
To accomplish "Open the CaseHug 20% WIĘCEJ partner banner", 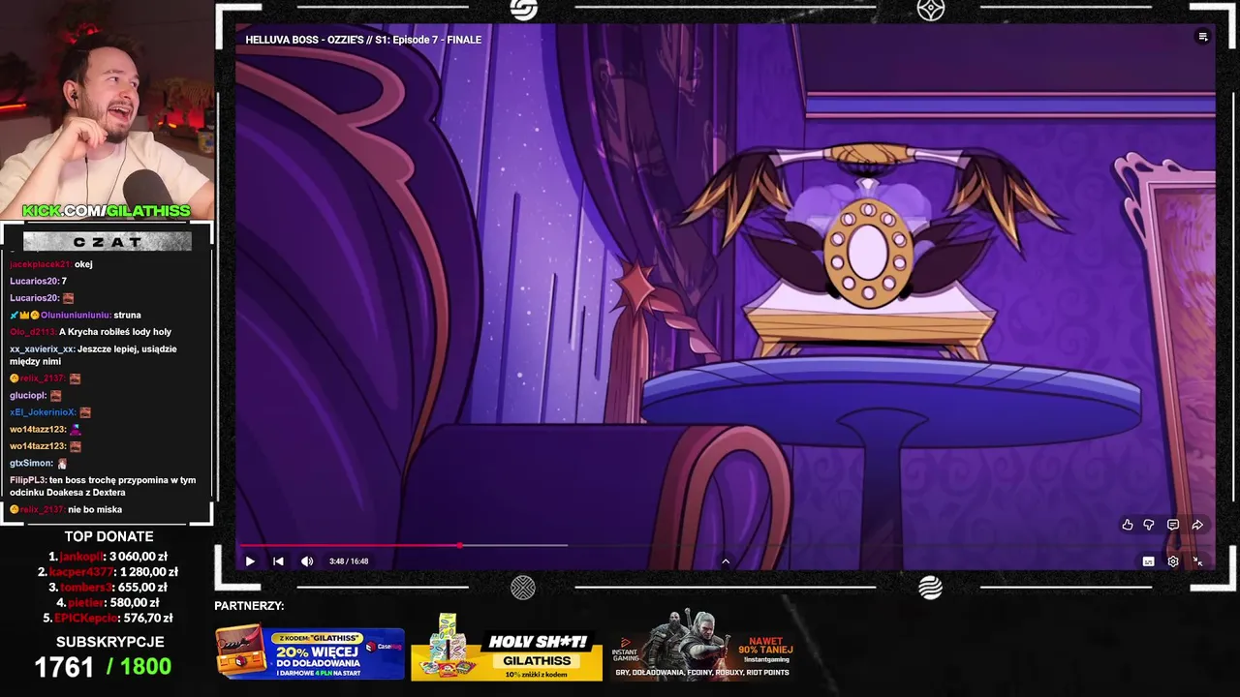I will coord(310,652).
